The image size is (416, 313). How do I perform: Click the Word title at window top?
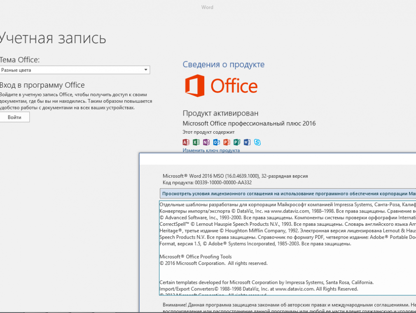coord(207,7)
